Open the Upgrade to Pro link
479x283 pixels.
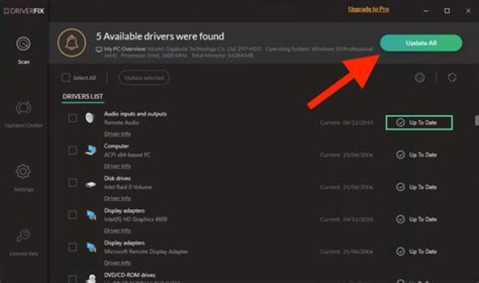[369, 9]
